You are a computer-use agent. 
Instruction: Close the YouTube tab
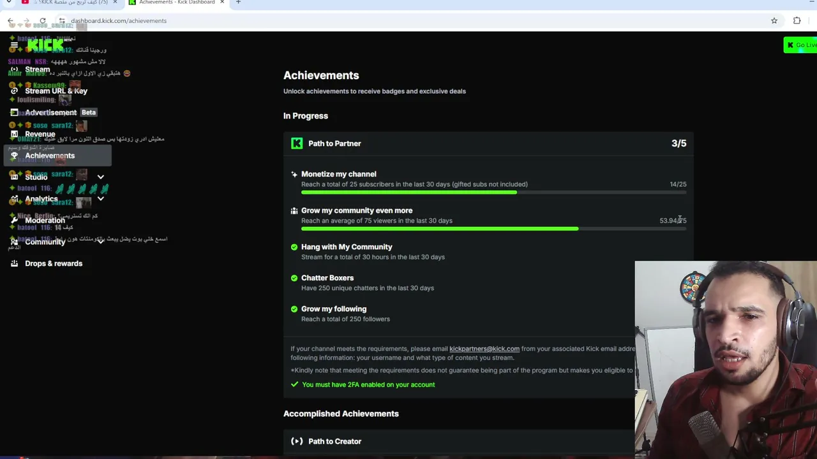click(116, 3)
